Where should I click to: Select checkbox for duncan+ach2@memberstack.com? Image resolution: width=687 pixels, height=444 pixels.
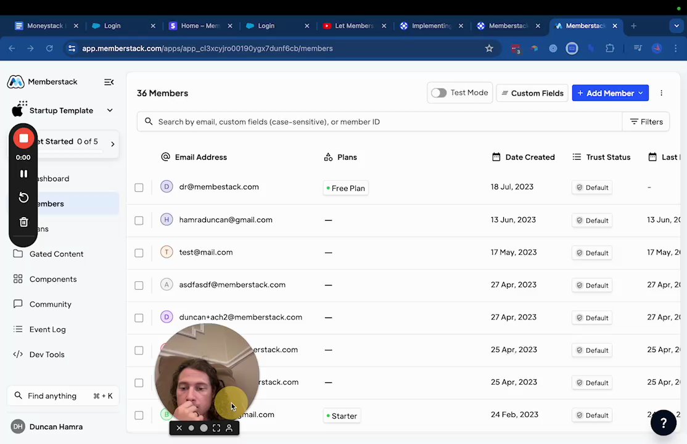pos(139,318)
